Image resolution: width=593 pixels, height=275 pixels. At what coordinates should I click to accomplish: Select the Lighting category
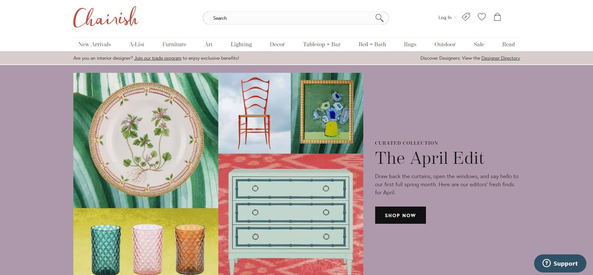[x=241, y=44]
